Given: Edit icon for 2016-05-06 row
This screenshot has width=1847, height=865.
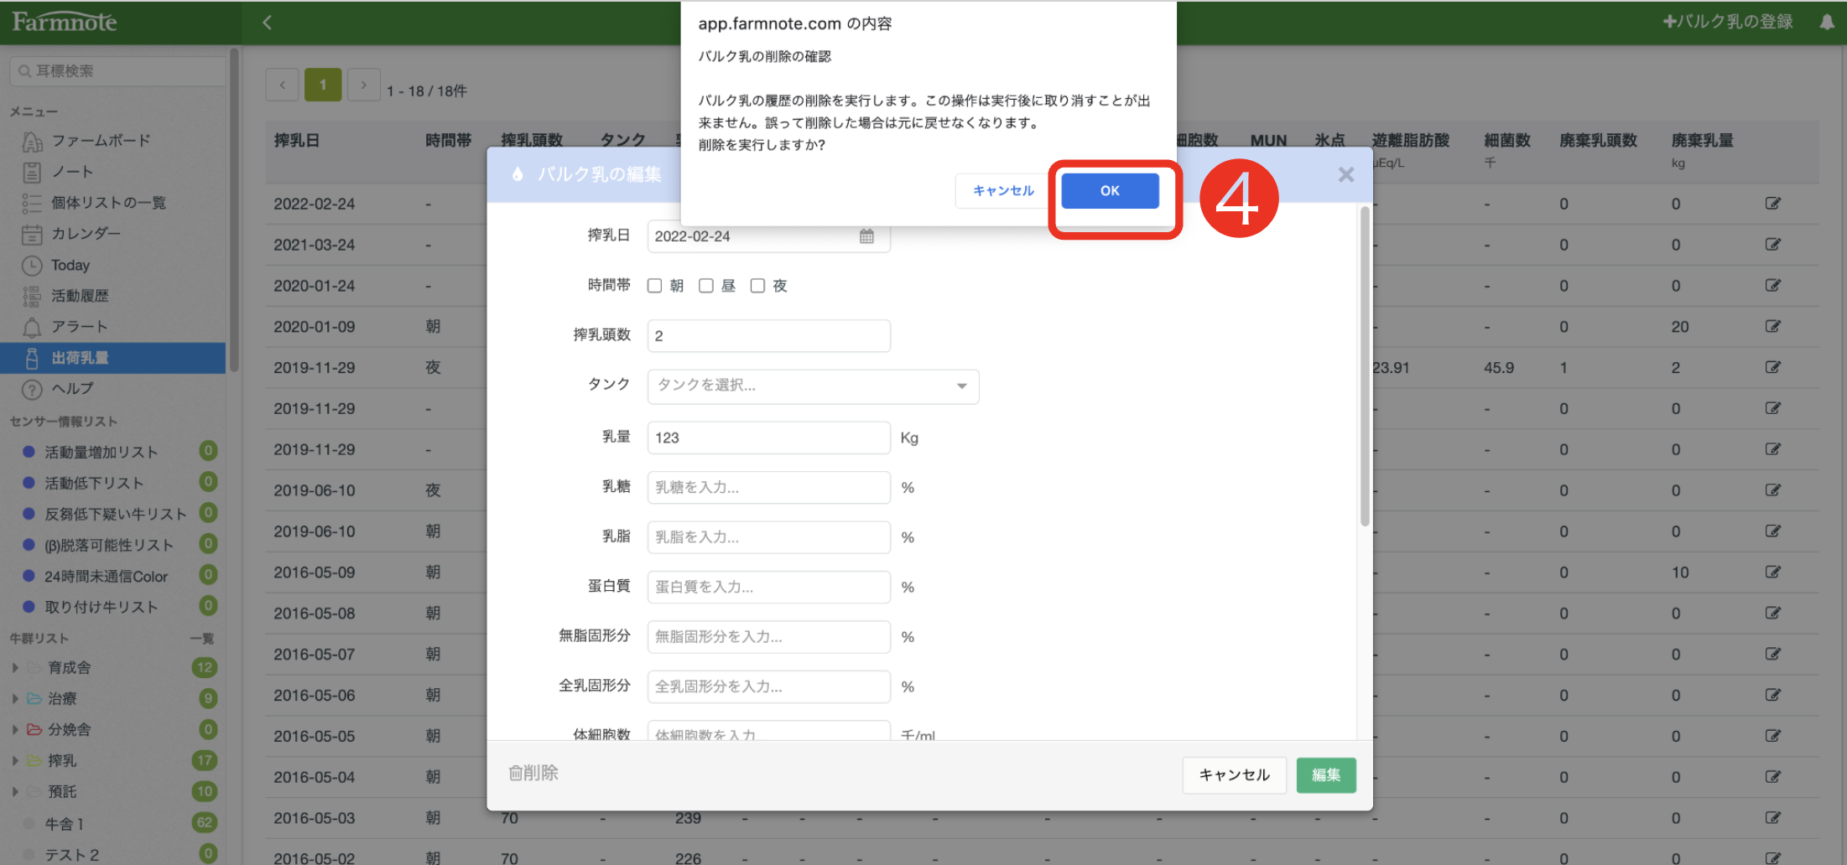Looking at the screenshot, I should click(x=1772, y=696).
